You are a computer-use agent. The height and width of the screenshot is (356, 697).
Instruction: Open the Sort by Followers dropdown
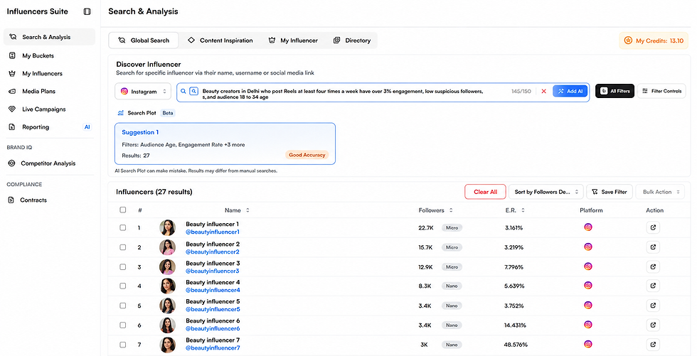(546, 192)
